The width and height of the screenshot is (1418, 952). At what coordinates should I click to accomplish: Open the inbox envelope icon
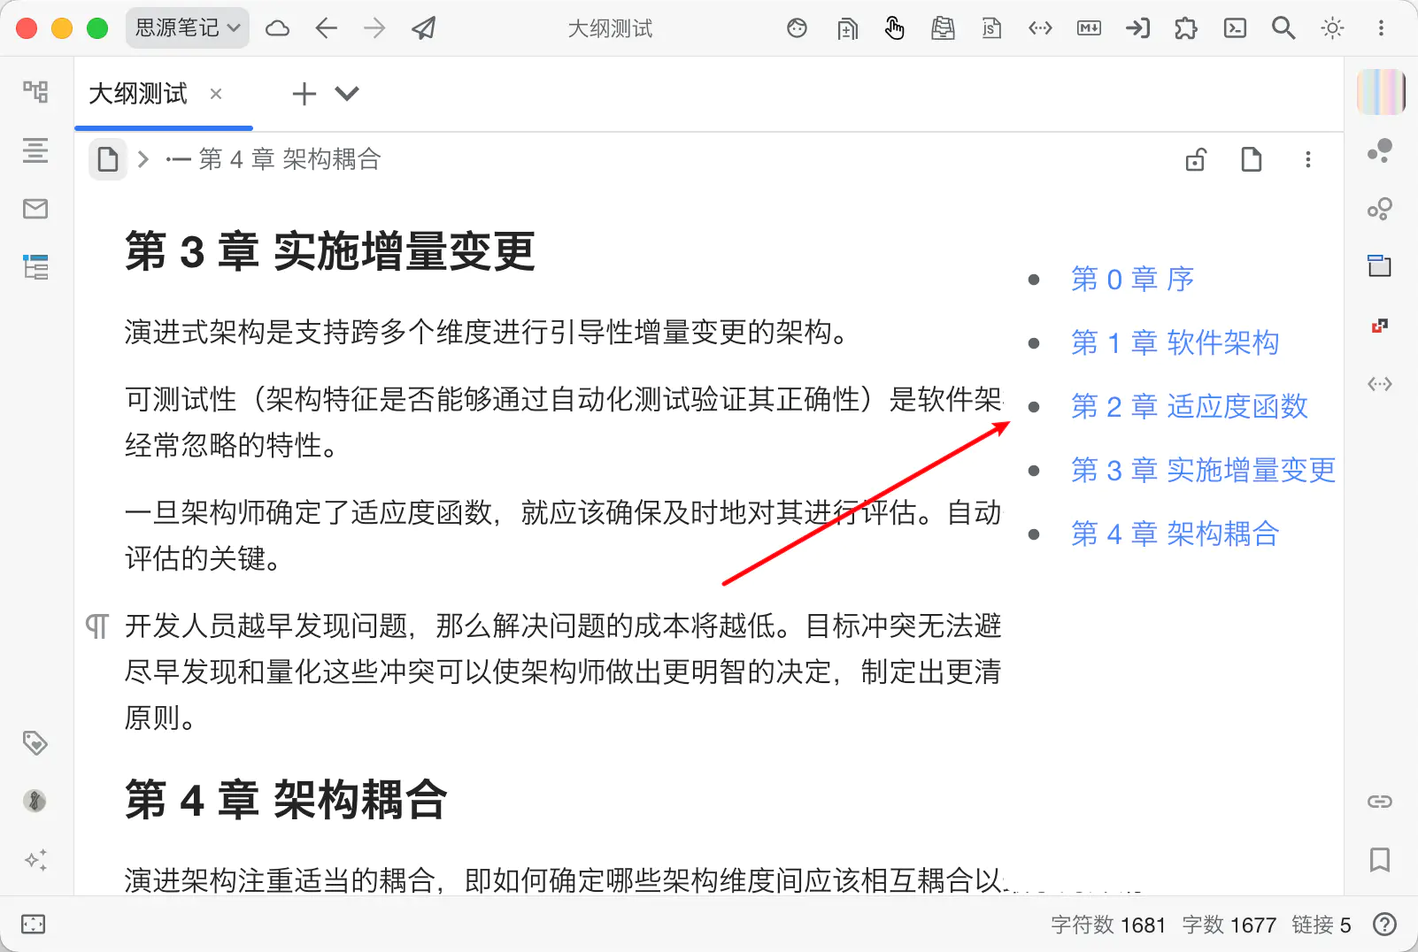click(x=35, y=209)
